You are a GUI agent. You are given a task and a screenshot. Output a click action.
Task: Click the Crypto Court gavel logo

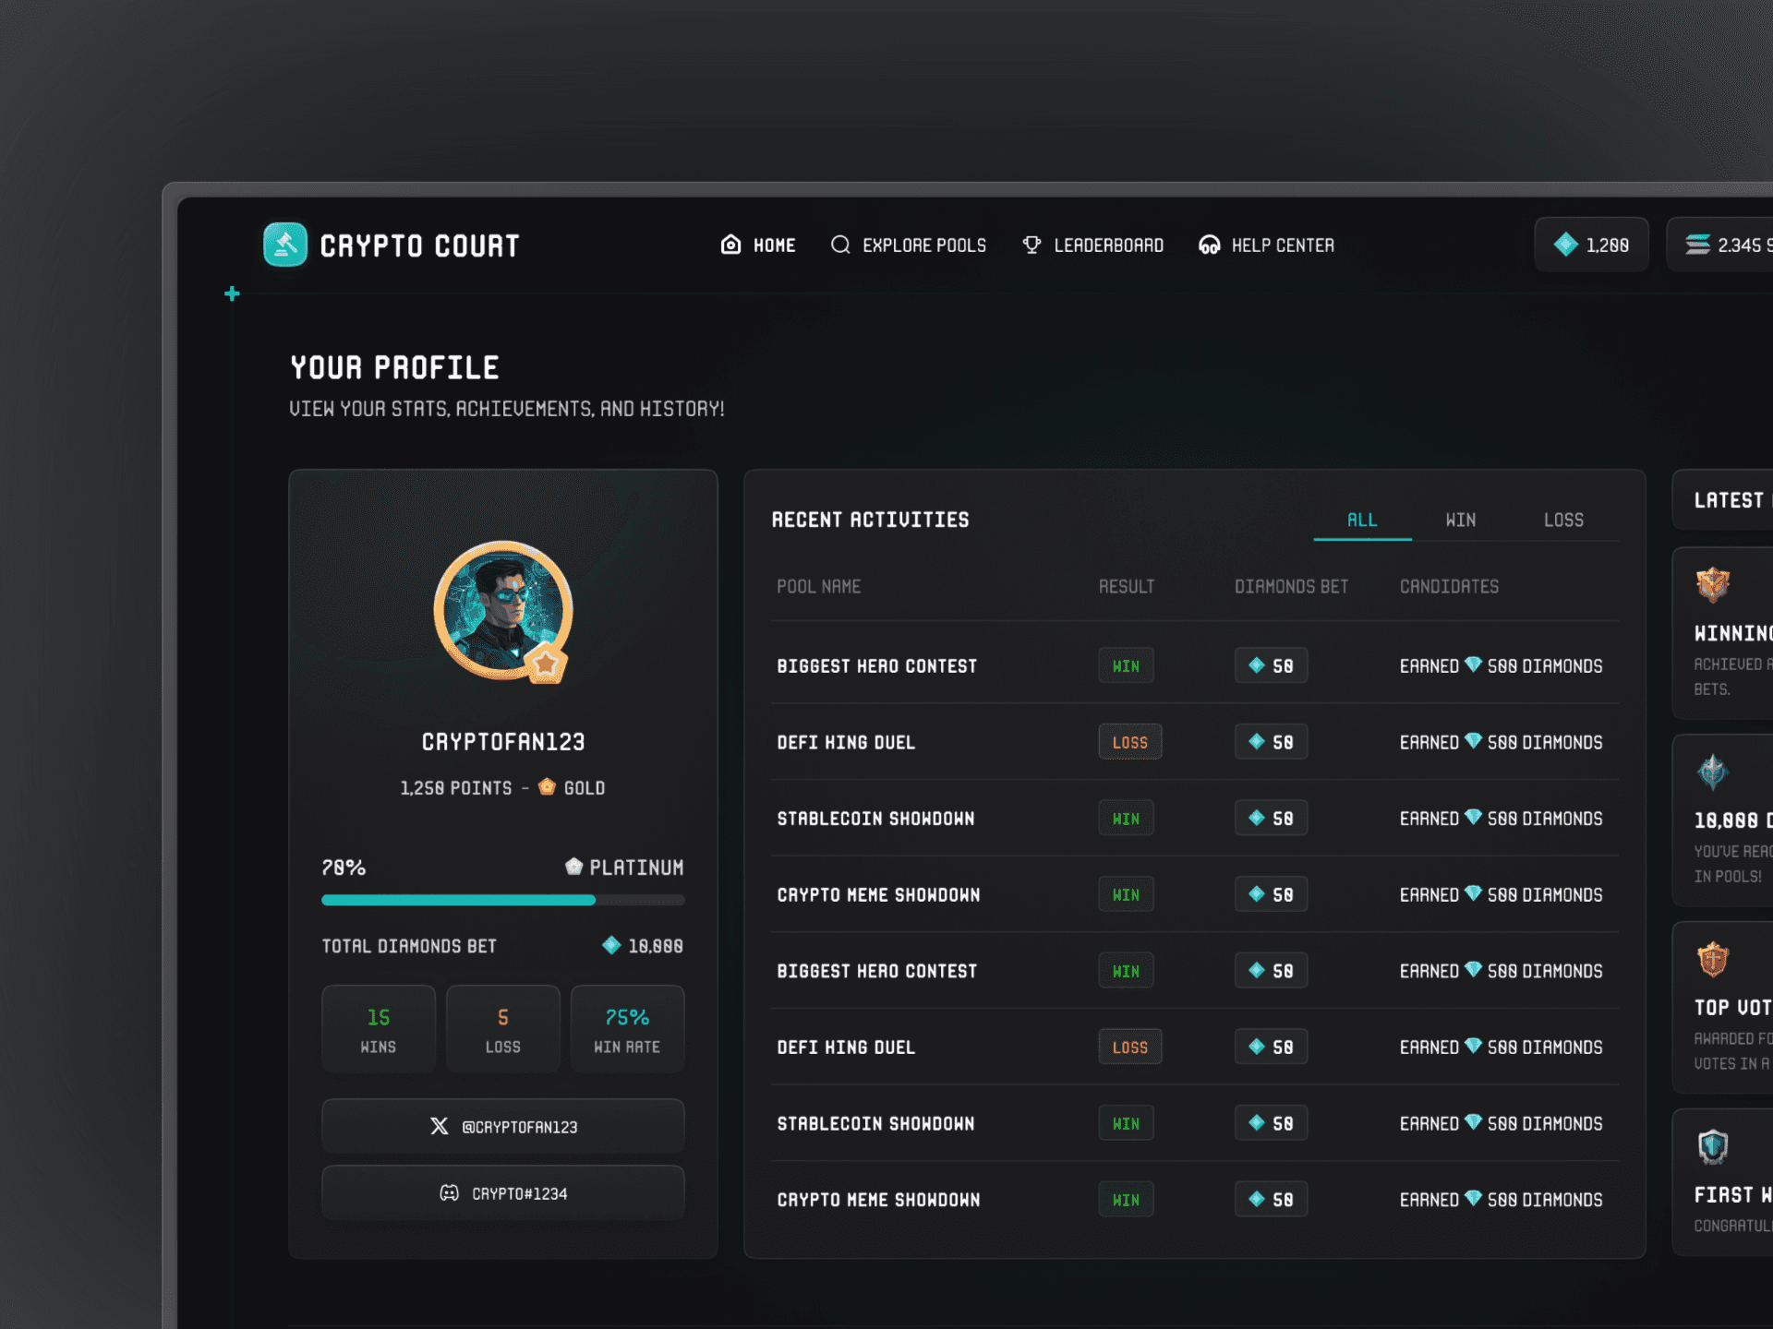click(285, 245)
